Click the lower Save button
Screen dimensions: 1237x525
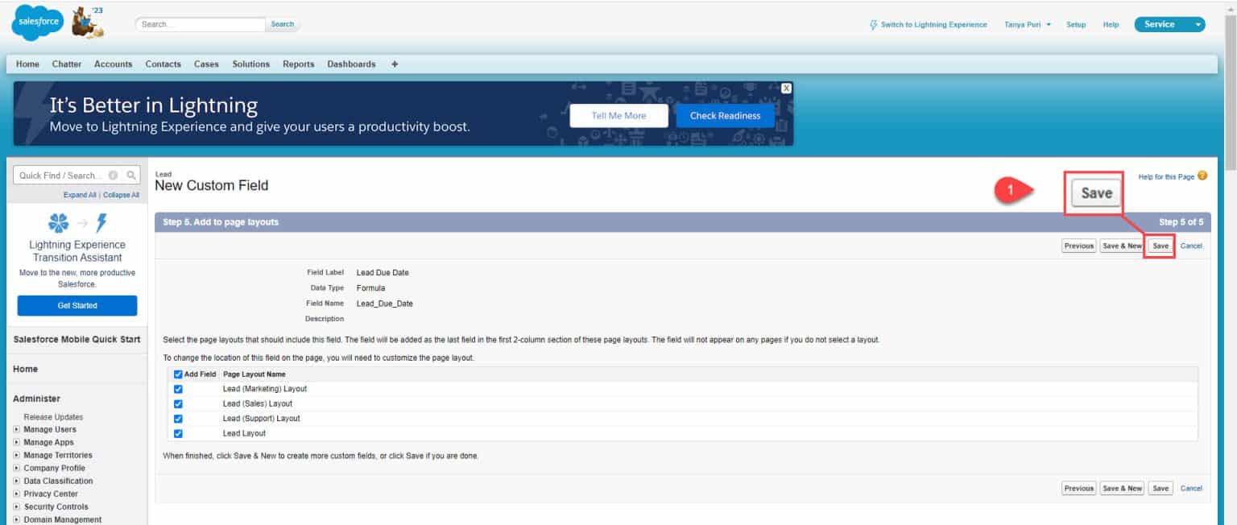1160,489
